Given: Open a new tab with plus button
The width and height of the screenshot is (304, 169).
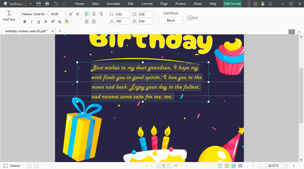Looking at the screenshot, I should [60, 31].
